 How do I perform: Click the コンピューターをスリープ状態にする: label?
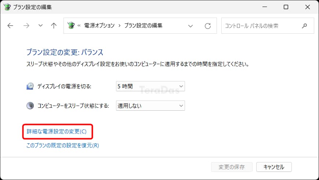[x=73, y=106]
